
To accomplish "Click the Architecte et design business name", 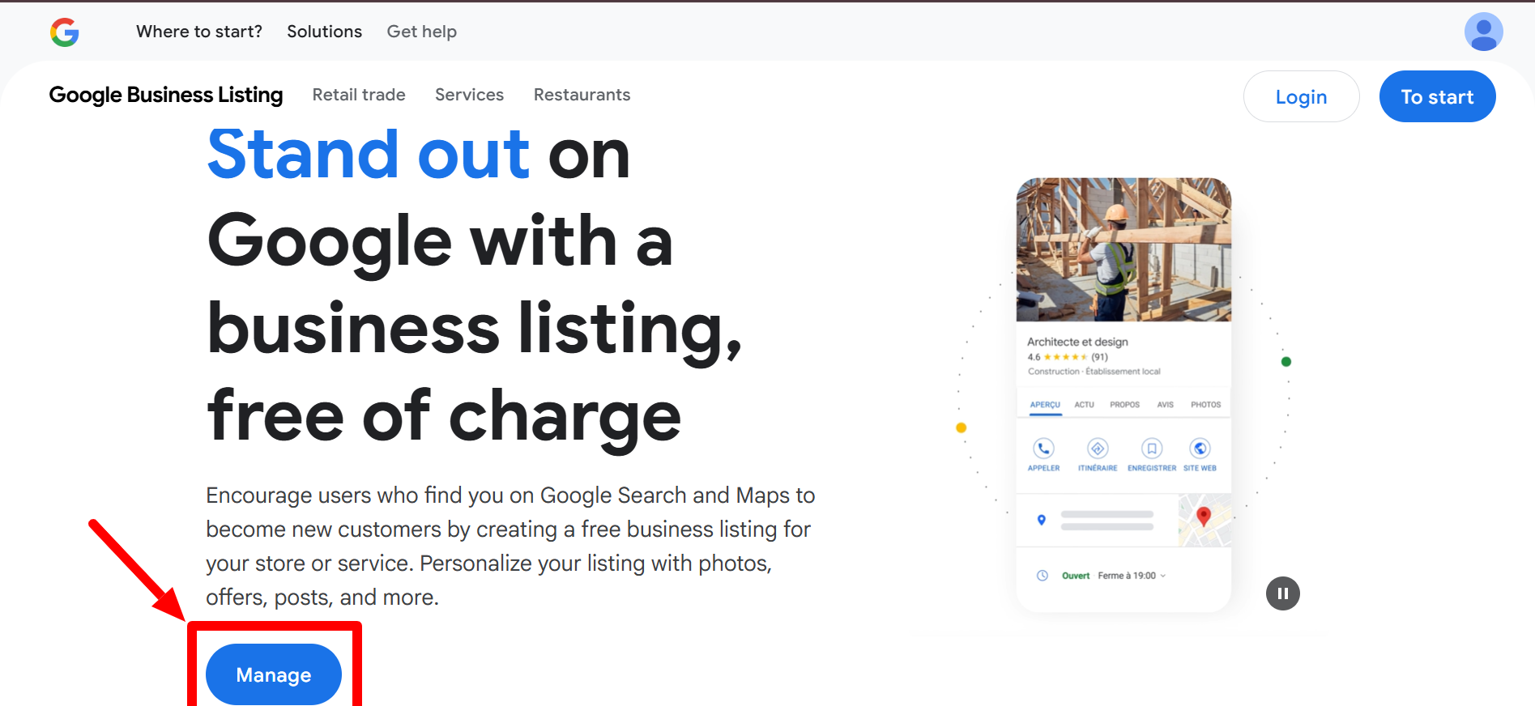I will [x=1077, y=342].
